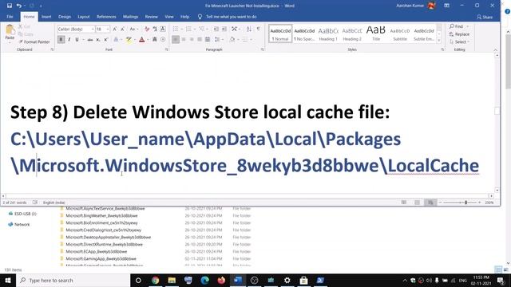
Task: Apply subscript formatting
Action: click(x=97, y=40)
